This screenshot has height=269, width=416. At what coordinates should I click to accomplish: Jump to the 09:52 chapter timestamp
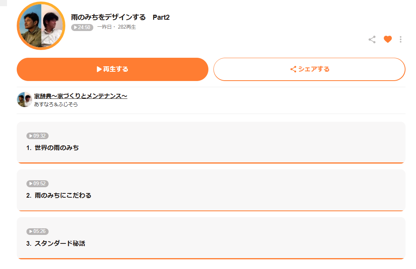tap(37, 184)
